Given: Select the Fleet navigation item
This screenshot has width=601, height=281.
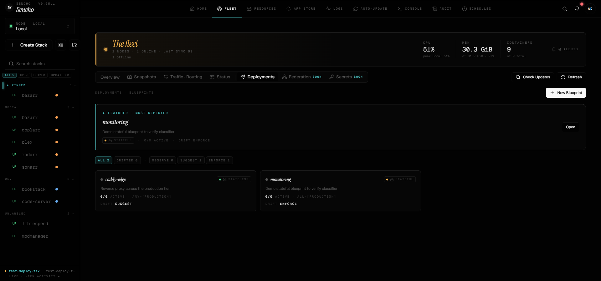Looking at the screenshot, I should coord(227,9).
